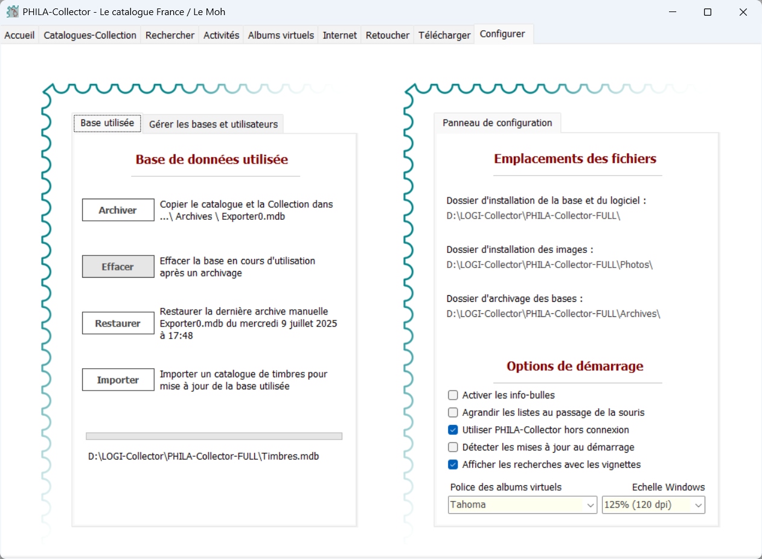
Task: Click the Effacer la base en cours description
Action: [x=237, y=267]
